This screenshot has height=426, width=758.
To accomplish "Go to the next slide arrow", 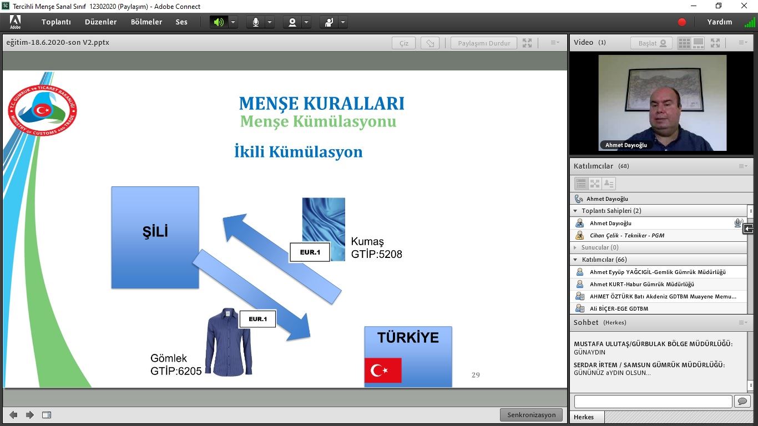I will [30, 415].
